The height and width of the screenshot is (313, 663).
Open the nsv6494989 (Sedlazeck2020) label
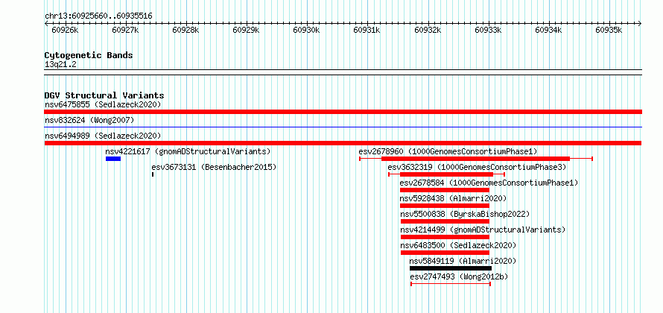pyautogui.click(x=103, y=136)
